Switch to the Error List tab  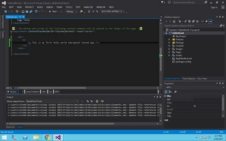[x=10, y=127]
